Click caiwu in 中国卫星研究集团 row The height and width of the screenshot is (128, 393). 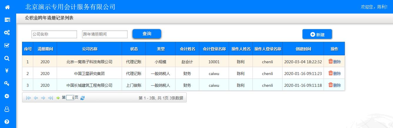214,74
